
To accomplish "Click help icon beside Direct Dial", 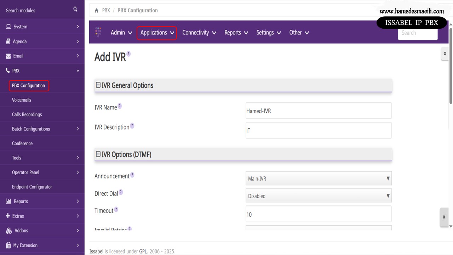I will pos(121,192).
